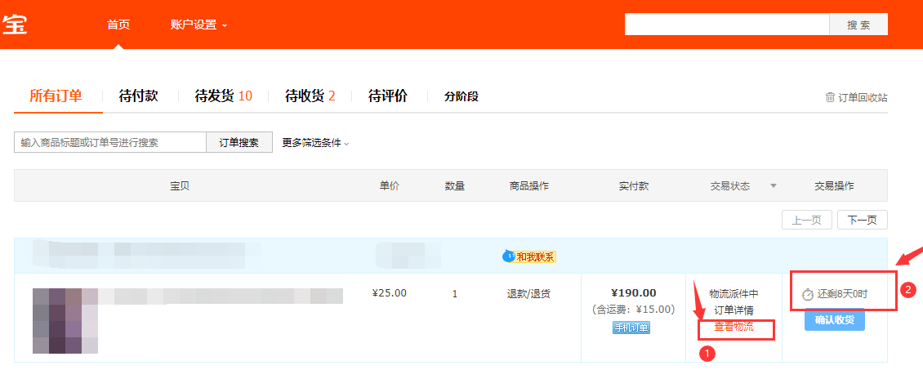Open the blurred product thumbnail image
This screenshot has width=923, height=370.
[65, 321]
